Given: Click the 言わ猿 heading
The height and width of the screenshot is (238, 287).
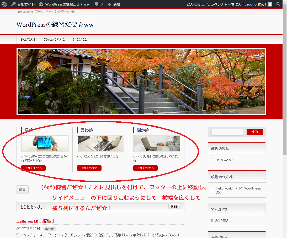Looking at the screenshot, I should tap(87, 130).
